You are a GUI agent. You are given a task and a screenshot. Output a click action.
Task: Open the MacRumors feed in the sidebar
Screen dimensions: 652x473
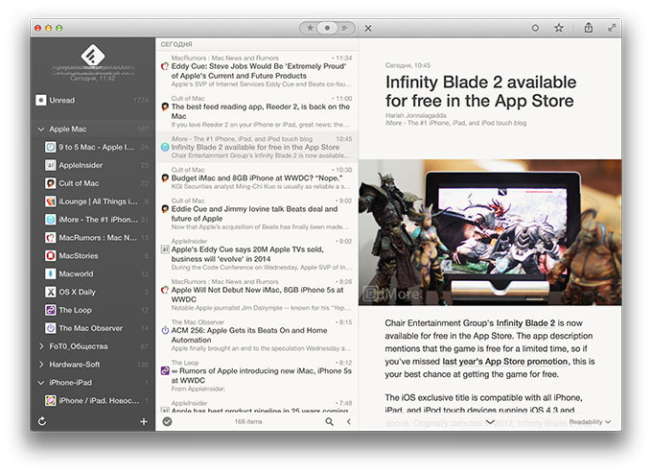[x=93, y=238]
